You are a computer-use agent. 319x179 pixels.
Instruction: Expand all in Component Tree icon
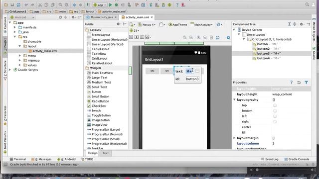tap(289, 24)
